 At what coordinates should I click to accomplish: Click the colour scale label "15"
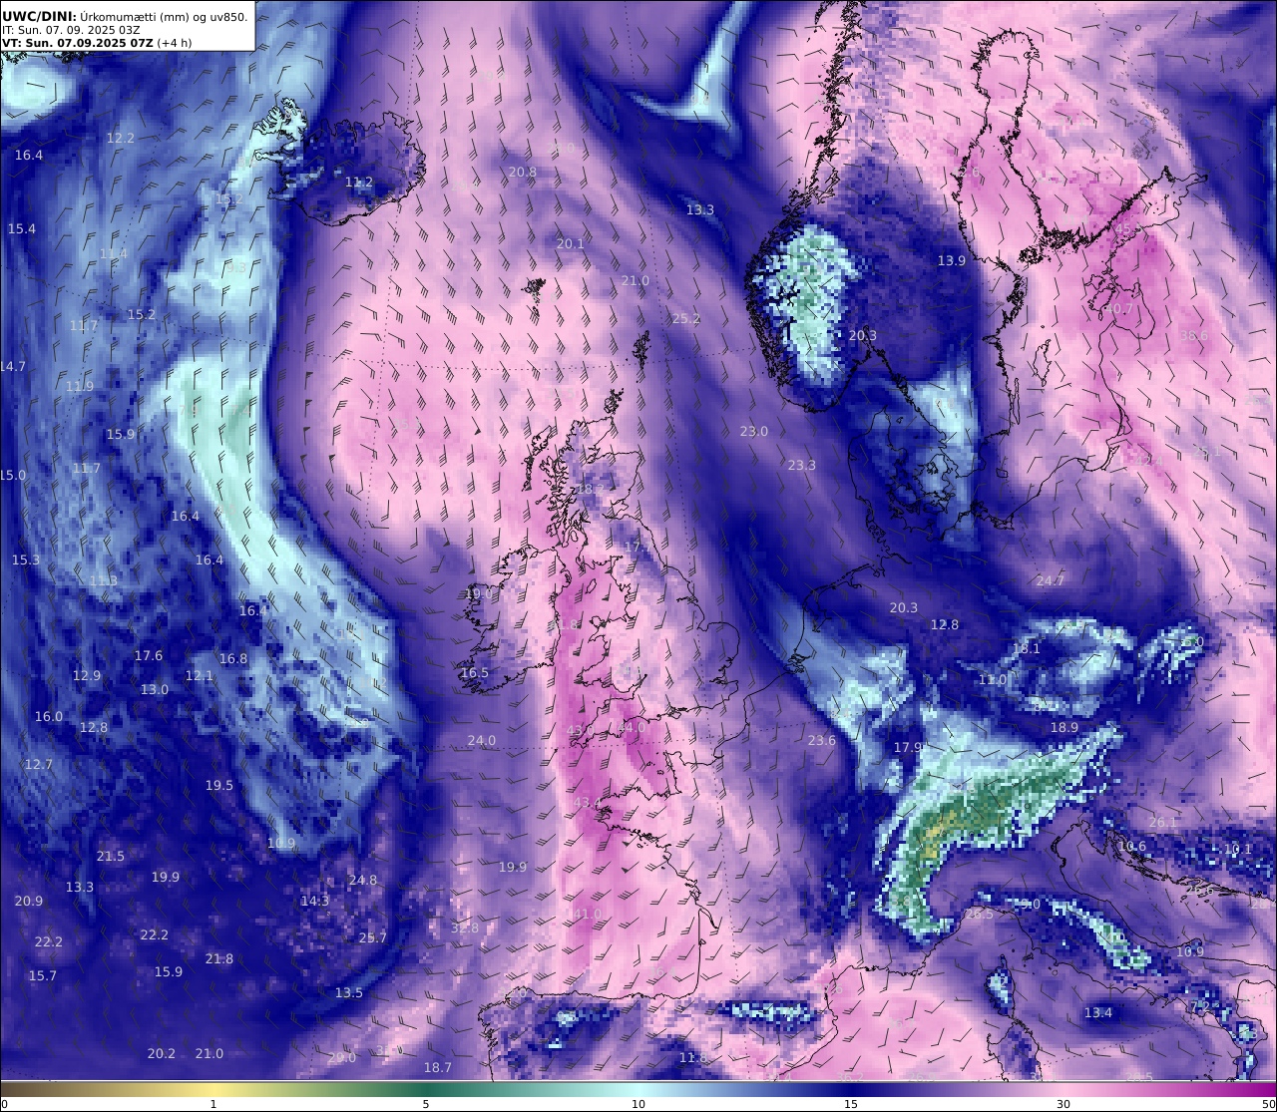coord(851,1104)
